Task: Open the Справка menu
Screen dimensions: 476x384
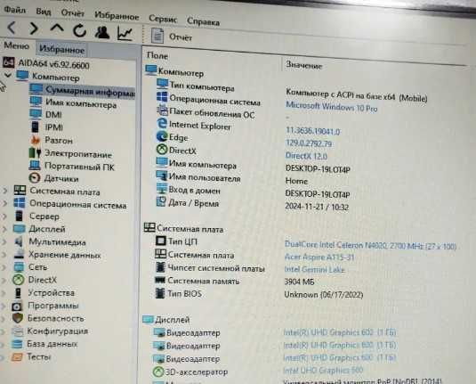Action: tap(203, 21)
